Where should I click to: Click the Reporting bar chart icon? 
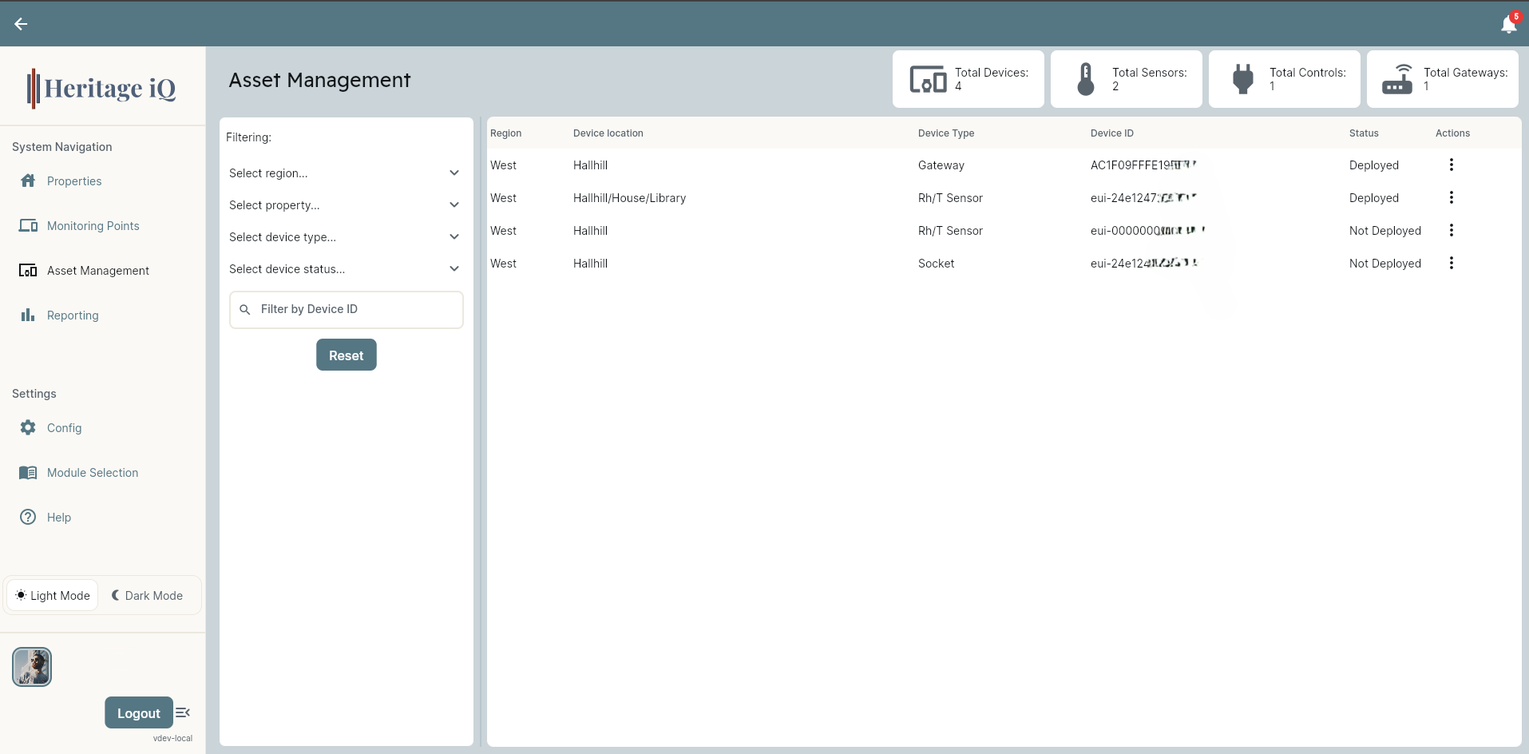pos(28,315)
